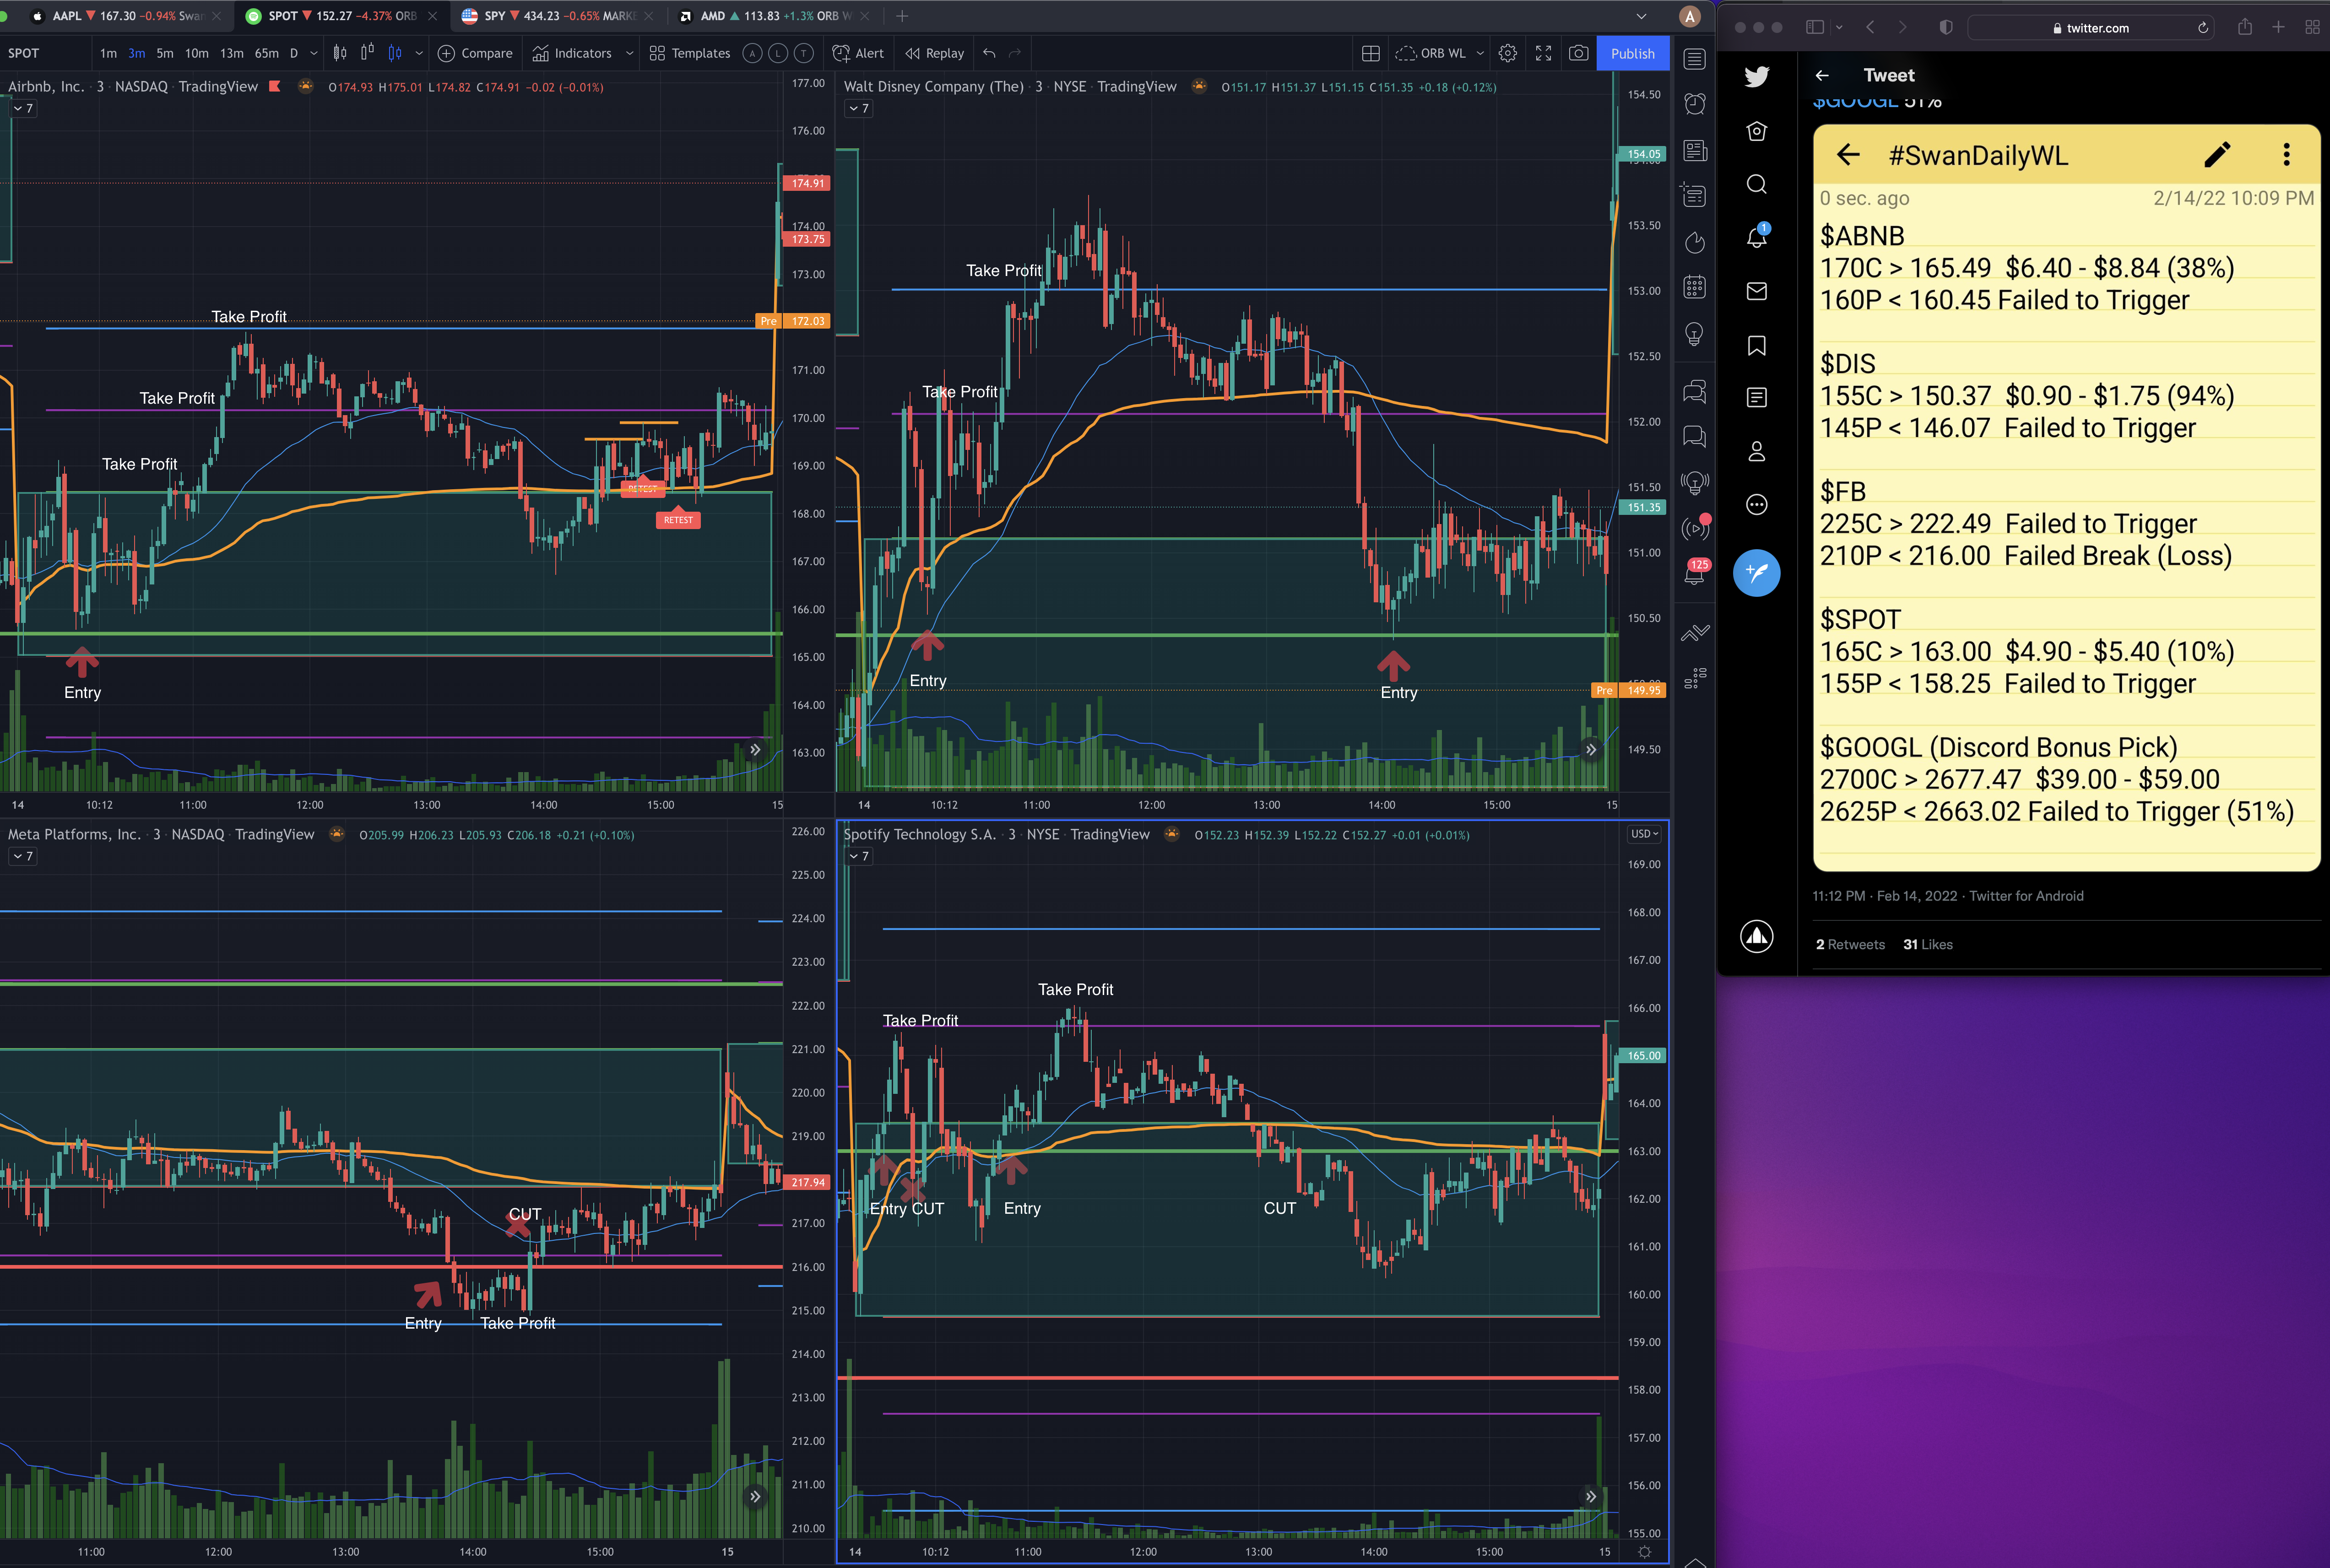Viewport: 2330px width, 1568px height.
Task: Open the Indicators button
Action: pyautogui.click(x=572, y=53)
